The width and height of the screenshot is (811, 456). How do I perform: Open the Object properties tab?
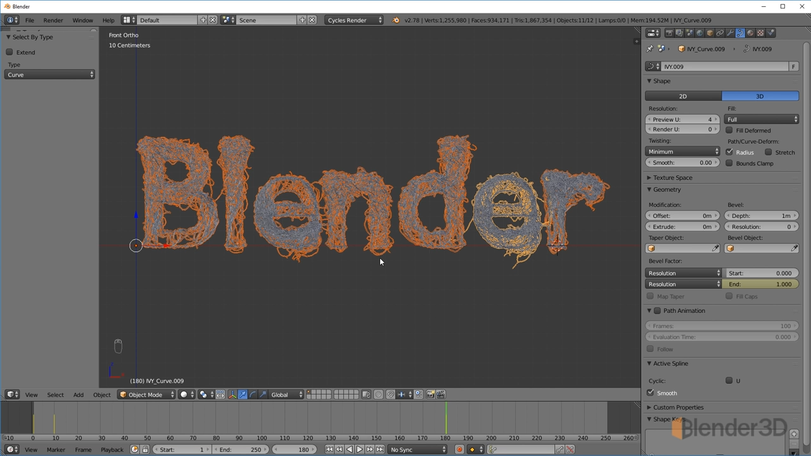pos(710,33)
